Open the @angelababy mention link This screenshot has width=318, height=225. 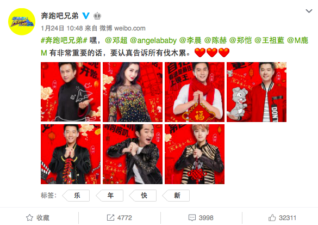click(153, 40)
